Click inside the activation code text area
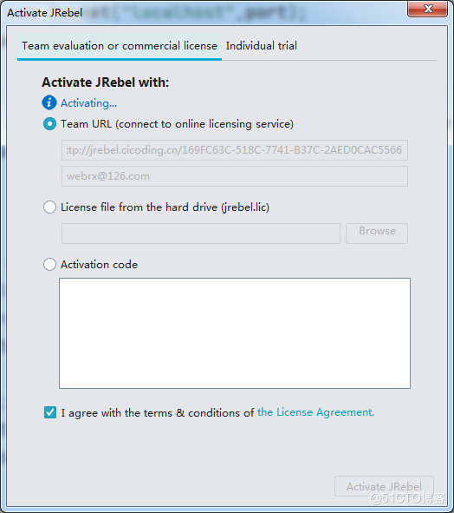 coord(235,333)
